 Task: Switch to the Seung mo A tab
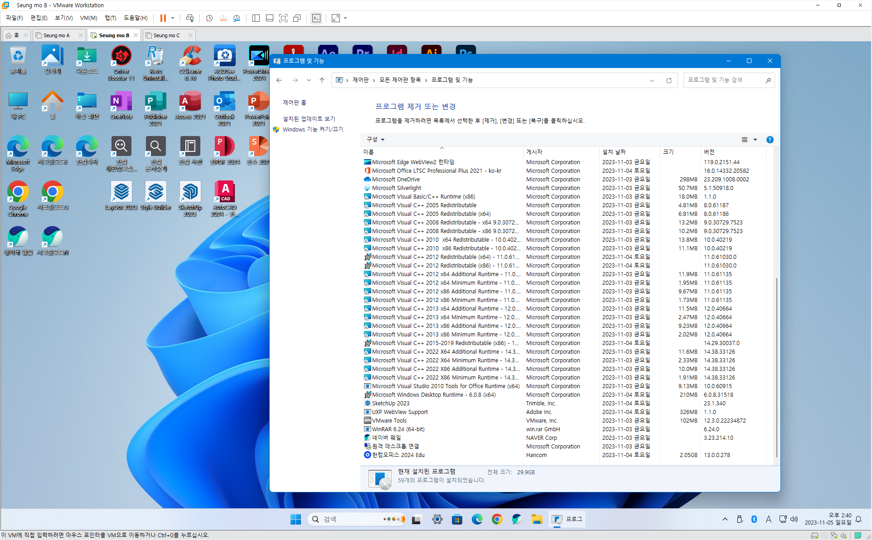pos(57,35)
